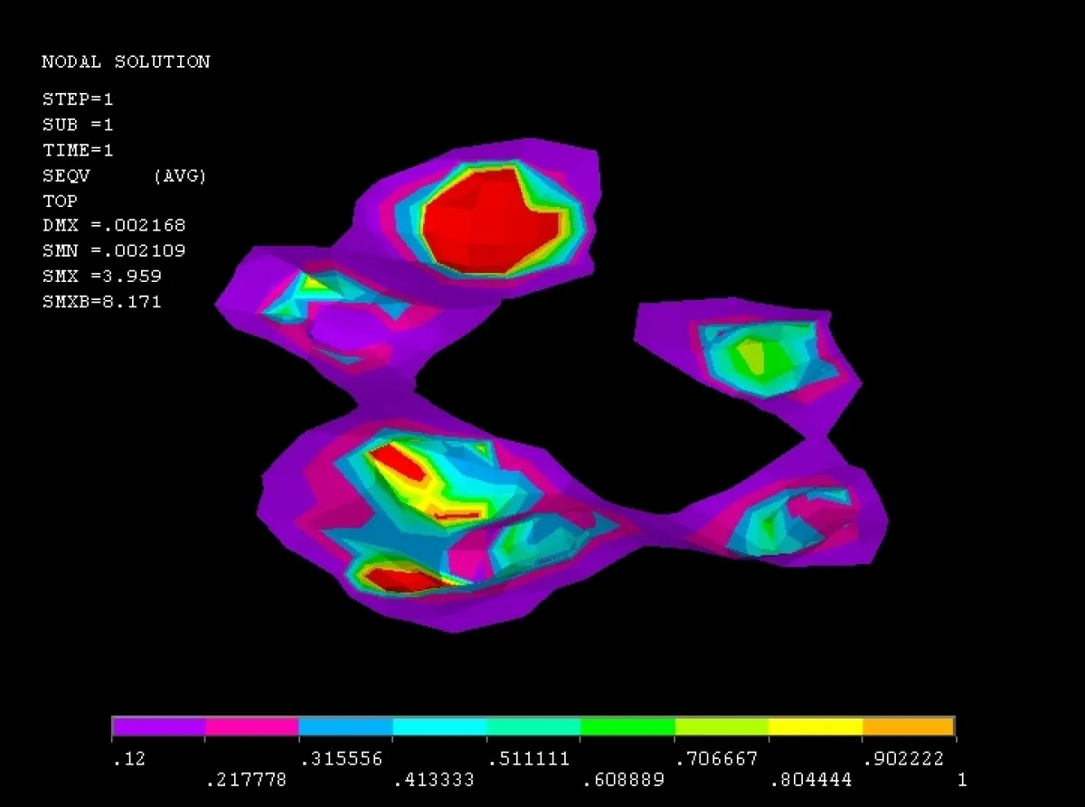Select the magenta legend color band
This screenshot has height=807, width=1085.
click(x=252, y=727)
